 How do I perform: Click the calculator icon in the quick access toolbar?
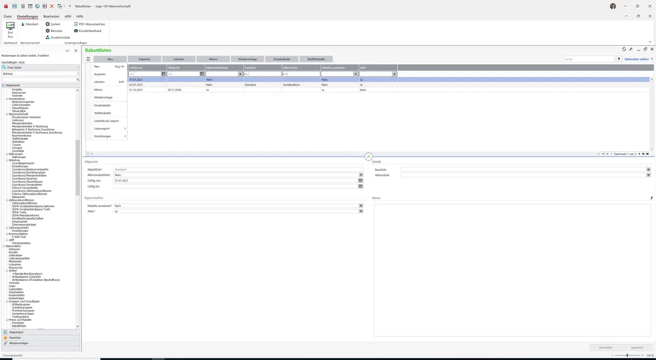click(22, 6)
